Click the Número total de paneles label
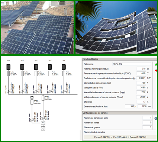Image resolution: width=158 pixels, height=142 pixels. [x=94, y=132]
